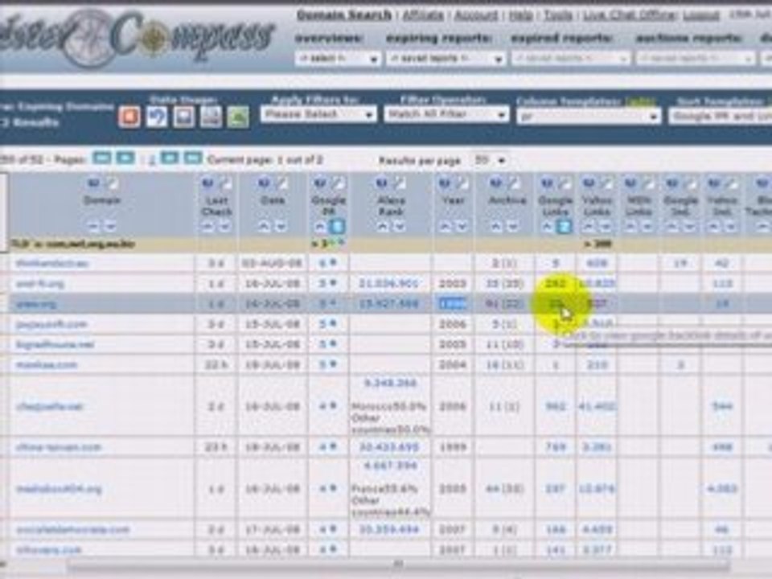The height and width of the screenshot is (579, 772).
Task: Open Google links value 282
Action: click(x=556, y=284)
